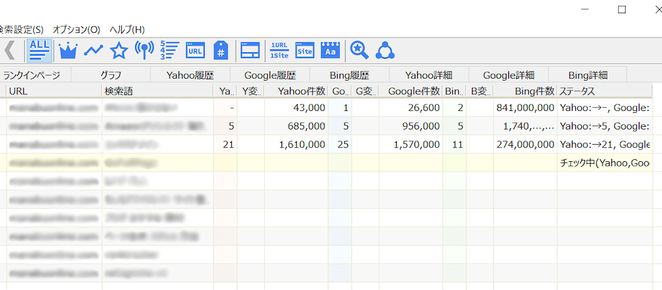The image size is (662, 290).
Task: Select the Yahoo count cell 1,610,000
Action: click(297, 145)
